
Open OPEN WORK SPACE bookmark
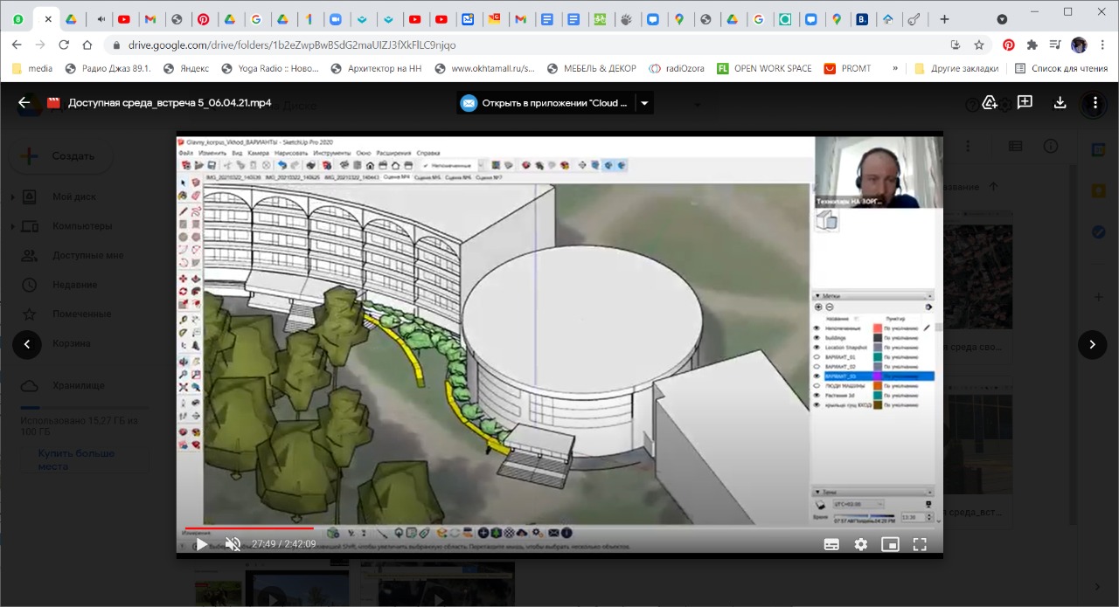pos(764,68)
